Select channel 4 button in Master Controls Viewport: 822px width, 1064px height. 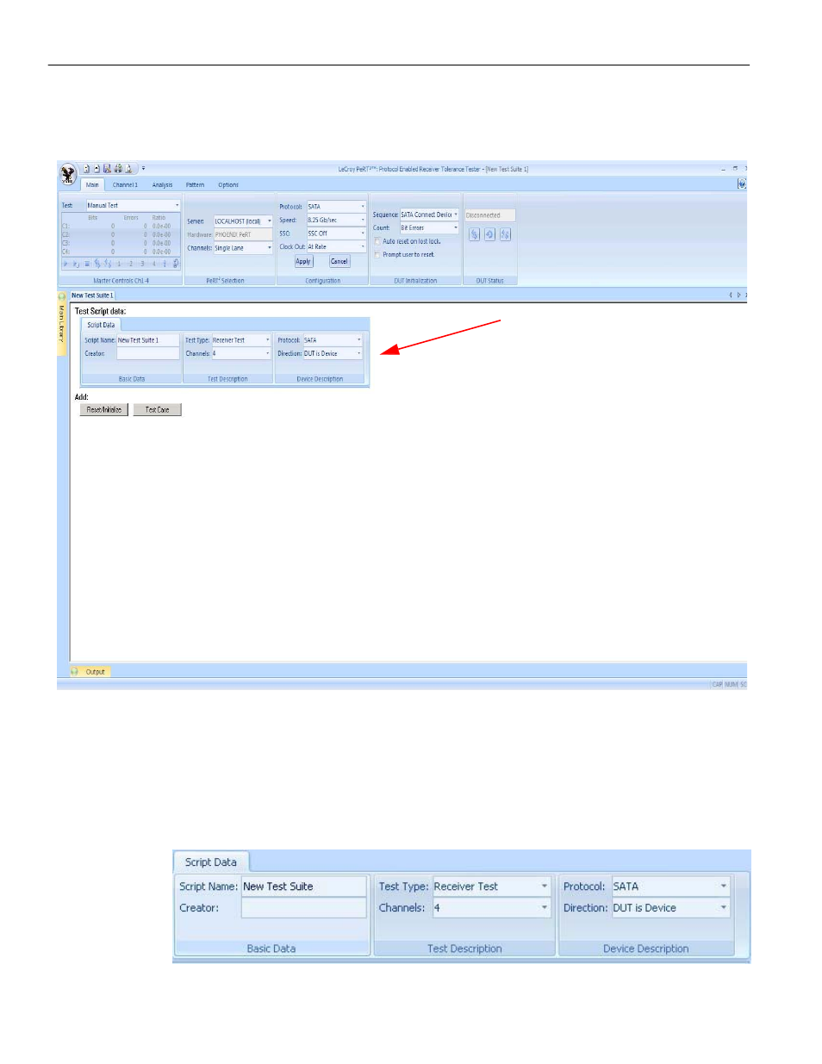tap(153, 264)
